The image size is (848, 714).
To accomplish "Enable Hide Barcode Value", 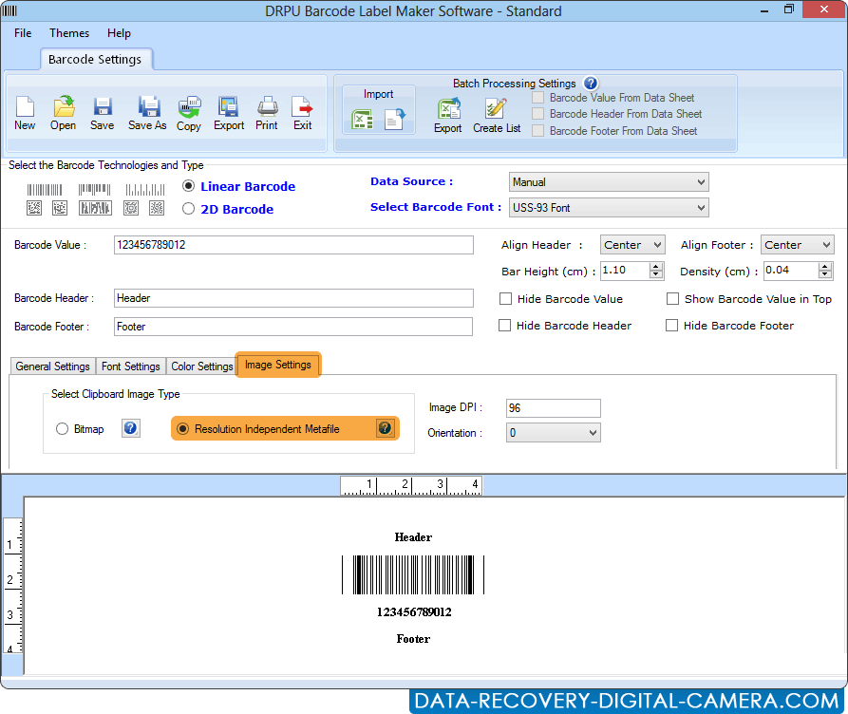I will tap(505, 298).
